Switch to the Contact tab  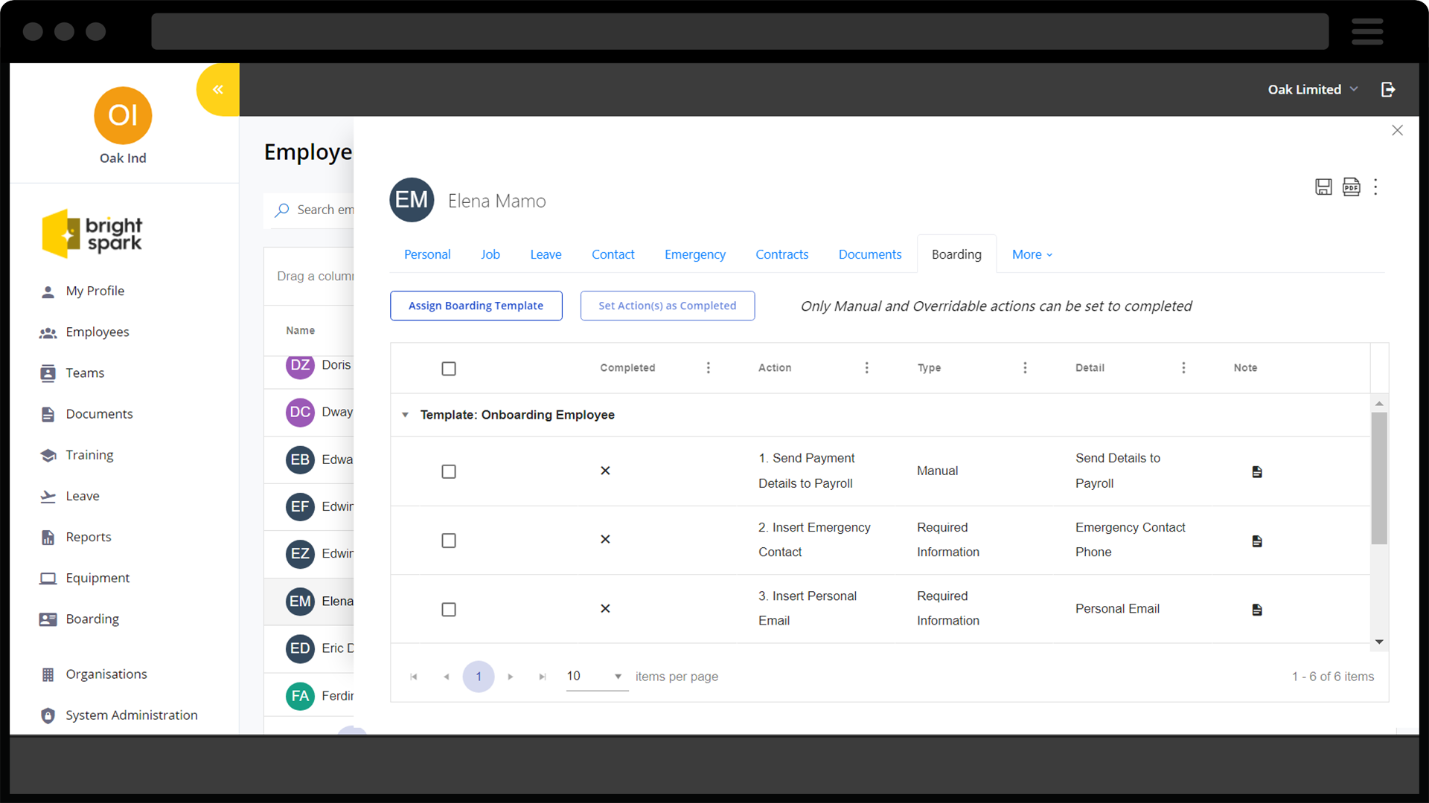point(613,254)
